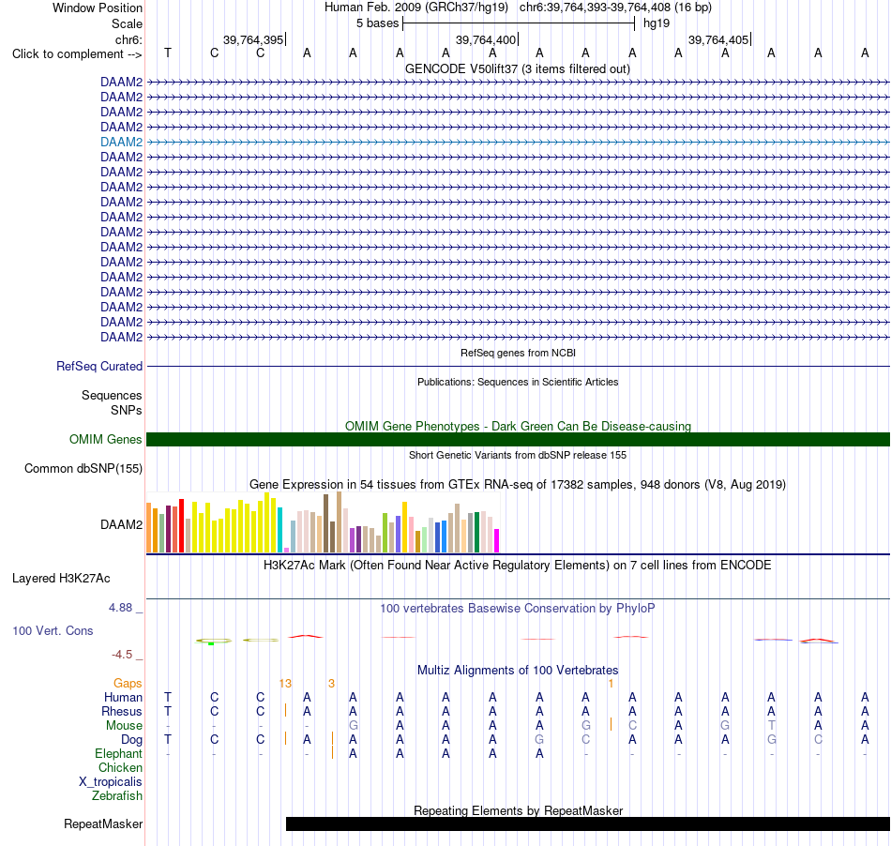Open the Publications: Sequences in Scientific Articles title

click(518, 382)
